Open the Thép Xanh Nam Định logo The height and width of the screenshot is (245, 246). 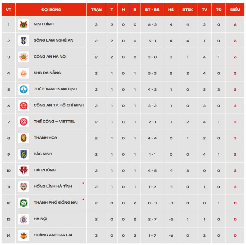click(x=24, y=89)
